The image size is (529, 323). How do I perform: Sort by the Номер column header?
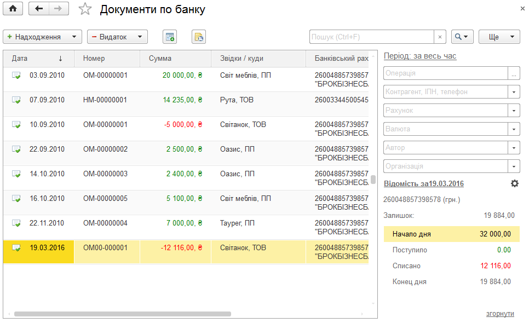click(107, 59)
